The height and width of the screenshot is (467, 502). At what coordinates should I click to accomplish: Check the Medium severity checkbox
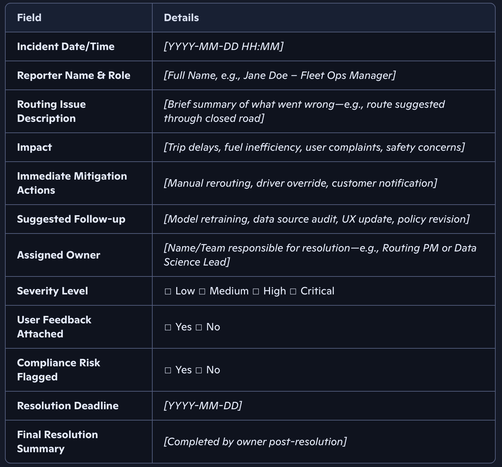pyautogui.click(x=202, y=292)
